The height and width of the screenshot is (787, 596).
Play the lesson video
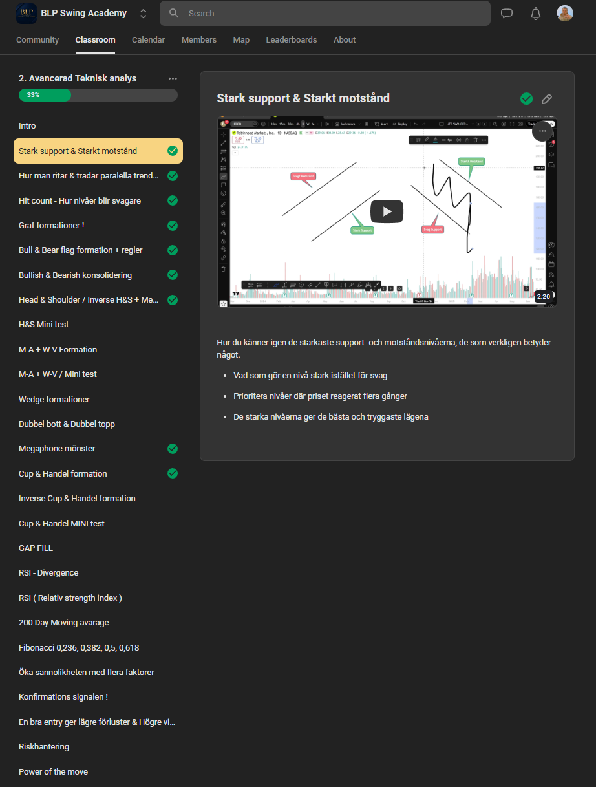tap(387, 211)
